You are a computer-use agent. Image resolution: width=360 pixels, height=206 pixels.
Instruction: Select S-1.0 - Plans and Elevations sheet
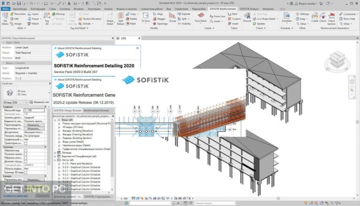click(77, 164)
